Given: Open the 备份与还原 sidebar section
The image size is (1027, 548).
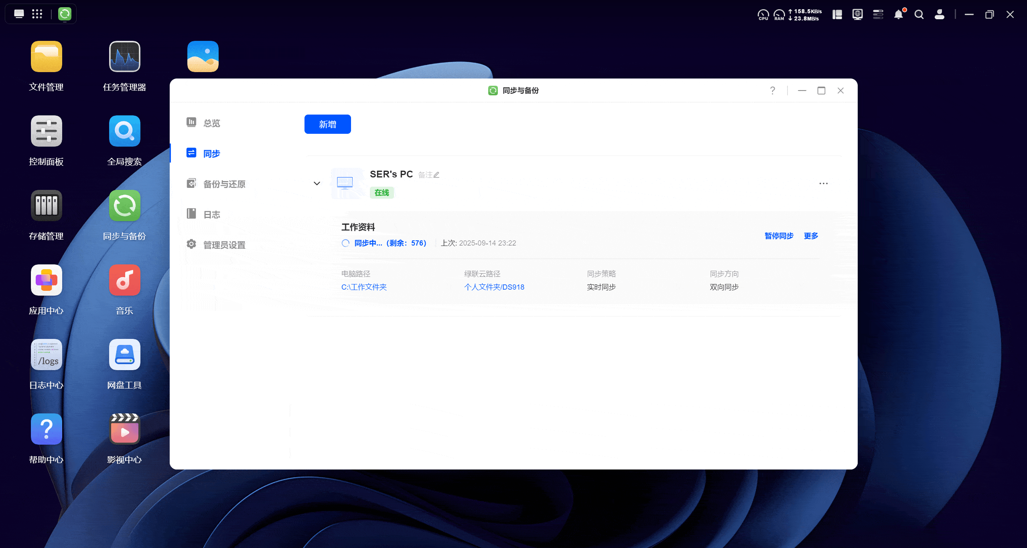Looking at the screenshot, I should click(x=224, y=184).
